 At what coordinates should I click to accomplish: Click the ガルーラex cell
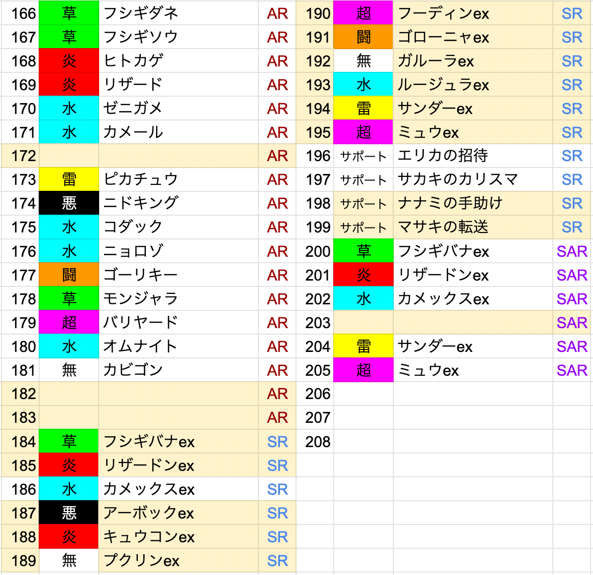(473, 61)
